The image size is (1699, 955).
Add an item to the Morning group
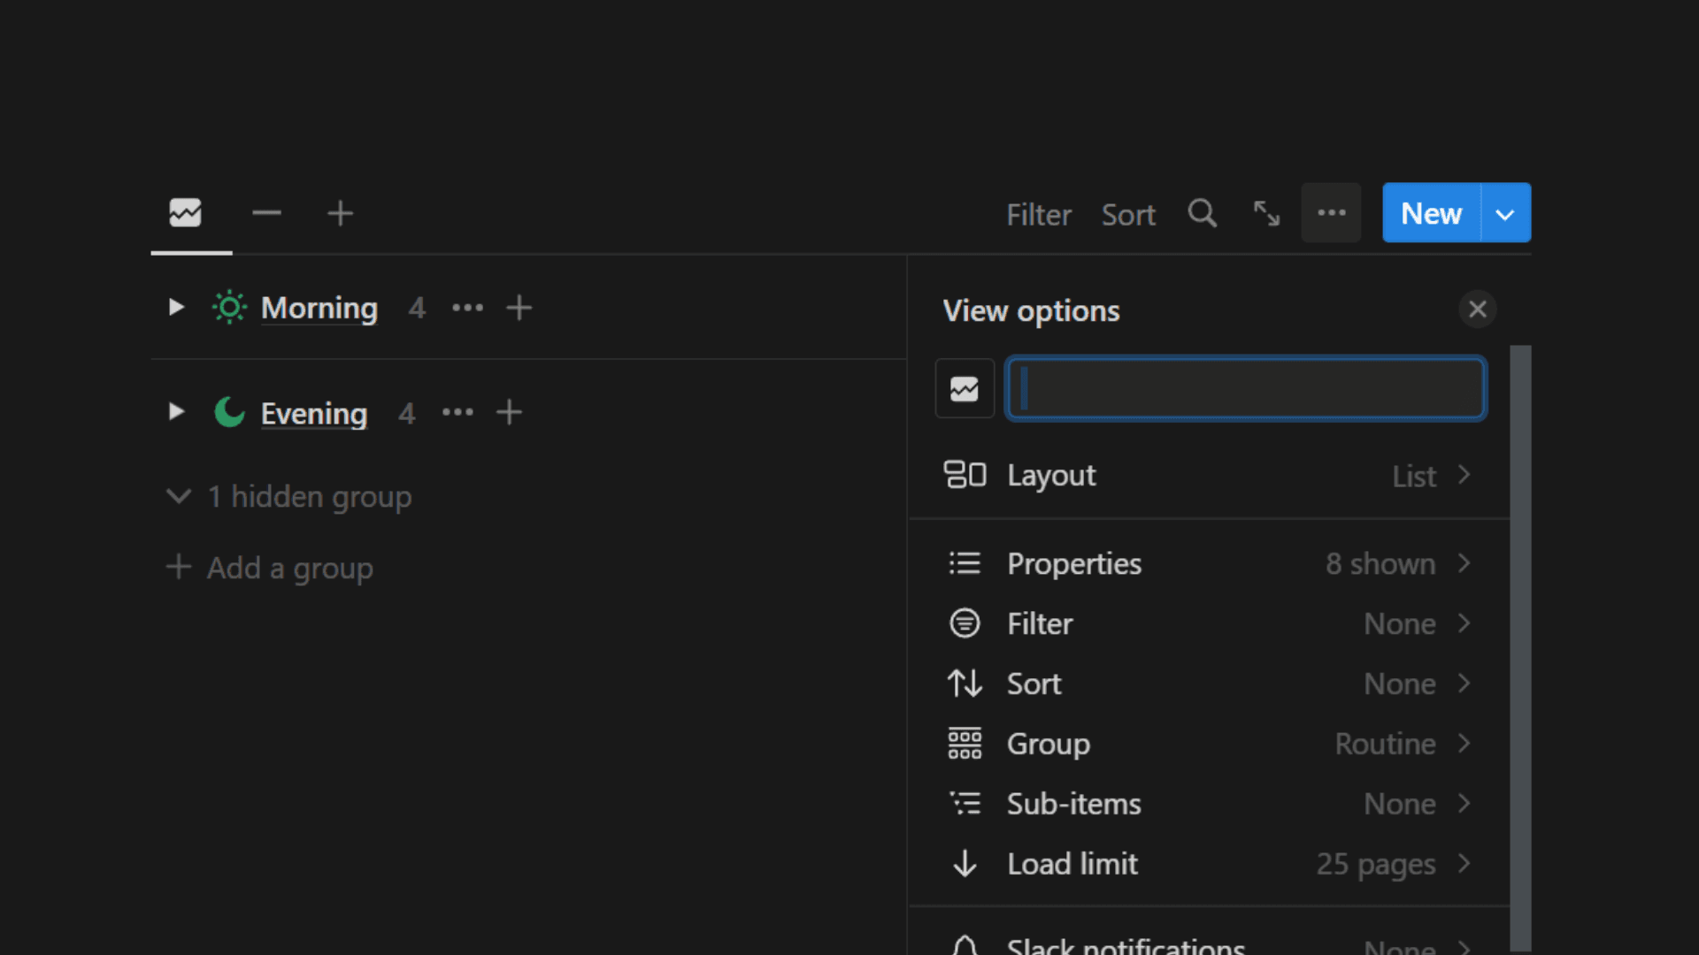tap(519, 308)
